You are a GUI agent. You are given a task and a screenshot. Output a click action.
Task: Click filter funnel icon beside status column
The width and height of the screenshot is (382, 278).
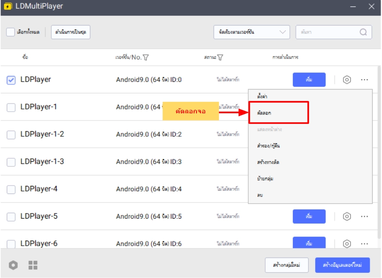220,57
